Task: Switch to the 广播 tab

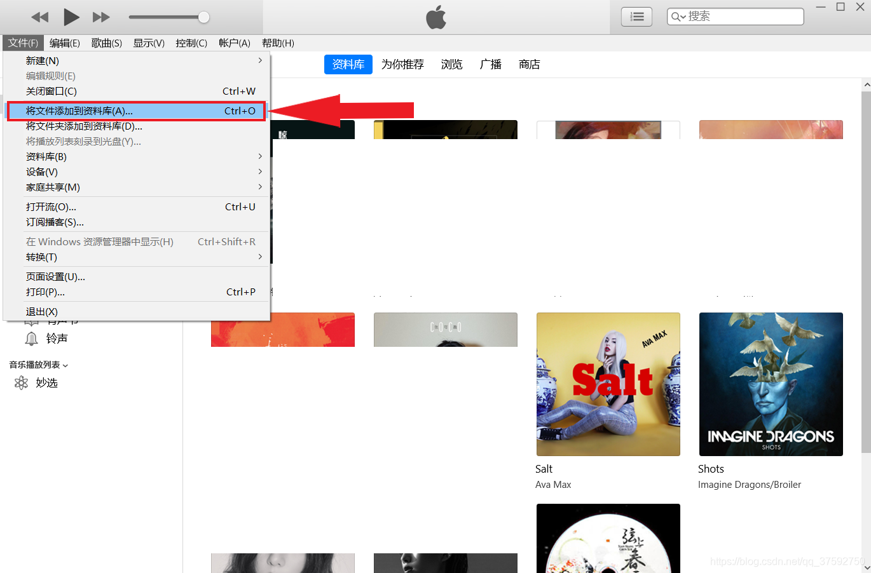Action: click(490, 64)
